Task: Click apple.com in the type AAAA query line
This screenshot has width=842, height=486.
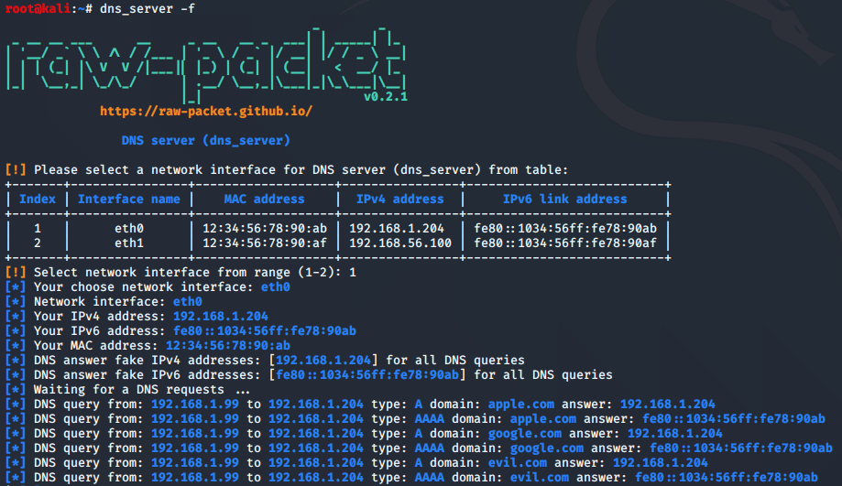Action: click(x=543, y=419)
